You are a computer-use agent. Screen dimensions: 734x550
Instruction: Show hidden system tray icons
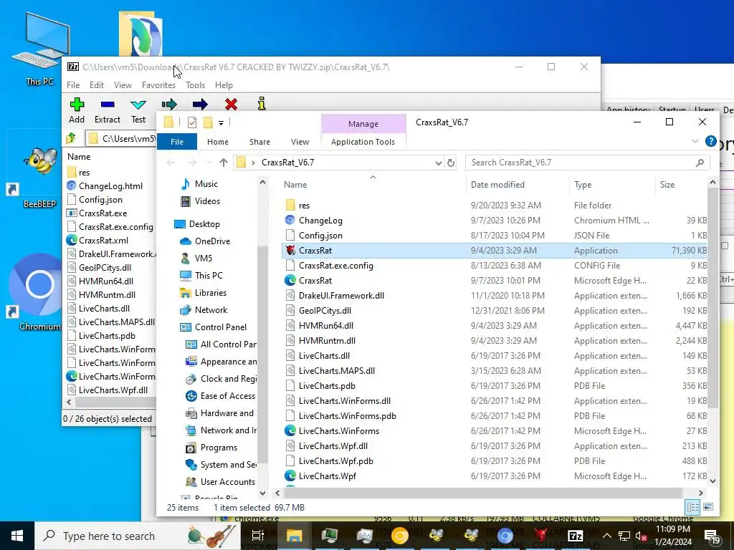tap(606, 536)
